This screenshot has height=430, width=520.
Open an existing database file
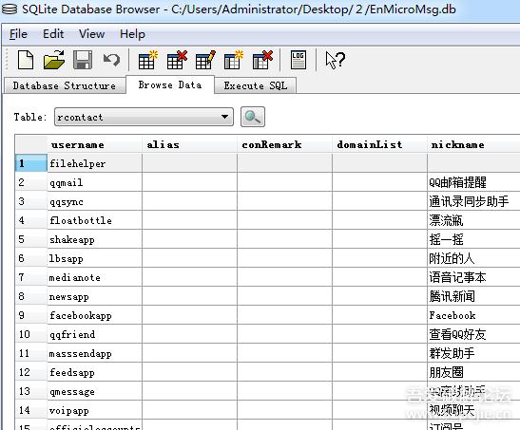[54, 60]
